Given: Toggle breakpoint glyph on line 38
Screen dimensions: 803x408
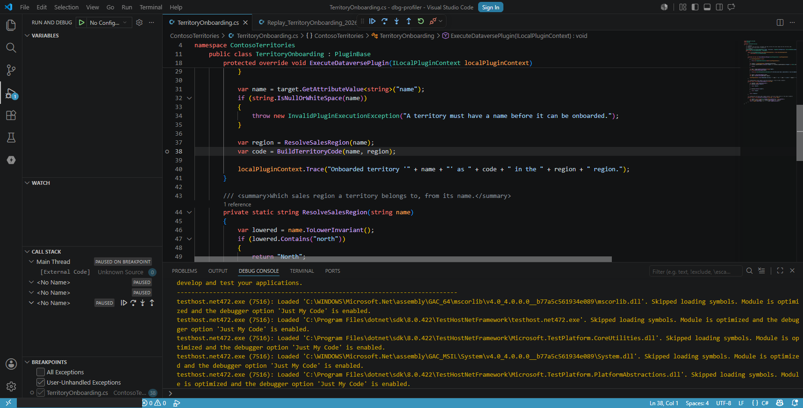Looking at the screenshot, I should coord(167,152).
